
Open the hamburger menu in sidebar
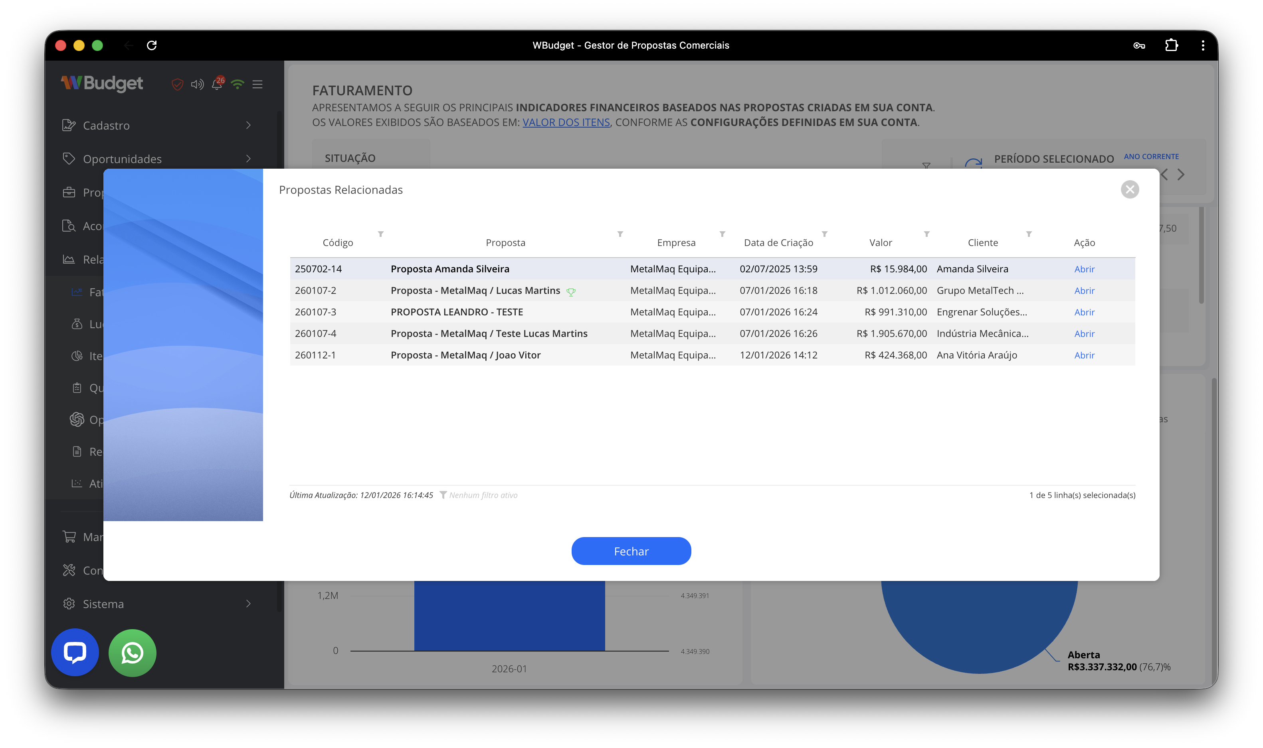[x=257, y=84]
